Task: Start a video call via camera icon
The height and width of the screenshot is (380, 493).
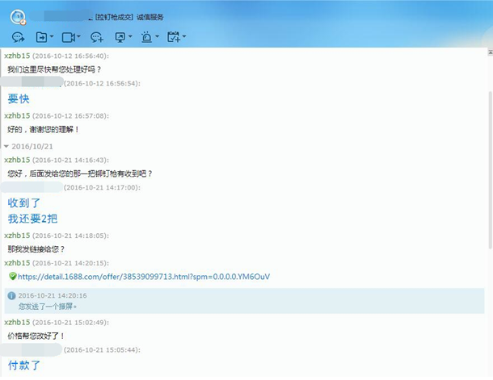Action: [68, 37]
